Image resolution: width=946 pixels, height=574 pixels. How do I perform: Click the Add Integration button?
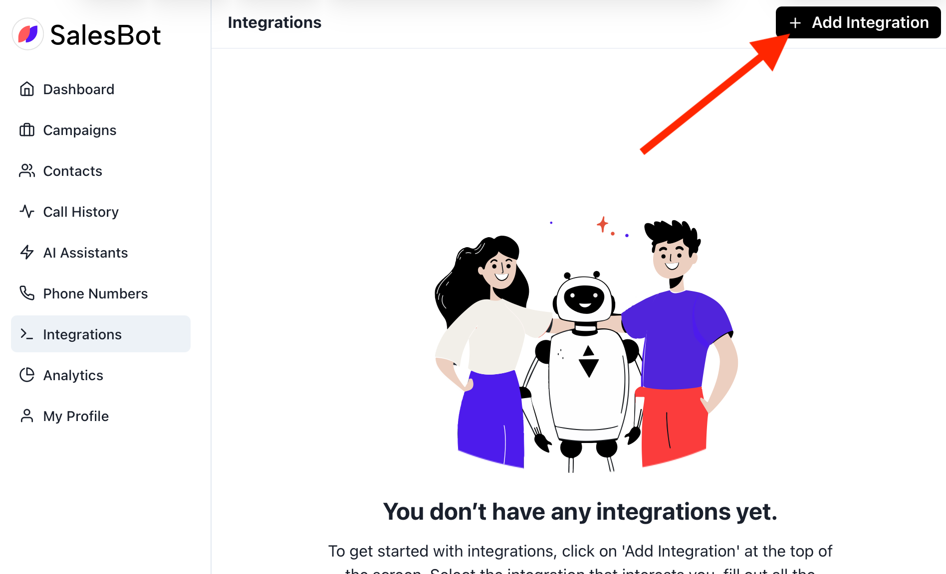[858, 22]
